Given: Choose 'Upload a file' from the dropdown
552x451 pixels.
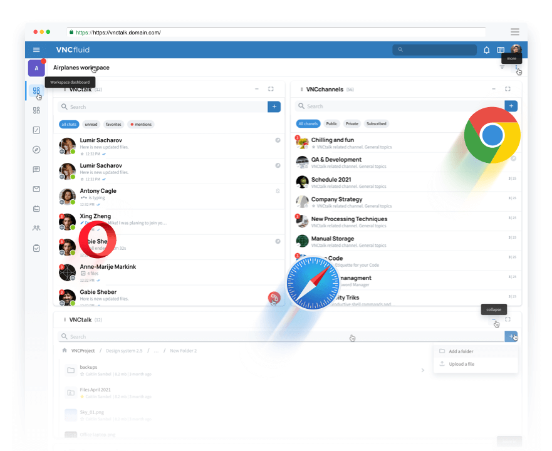Looking at the screenshot, I should point(476,364).
